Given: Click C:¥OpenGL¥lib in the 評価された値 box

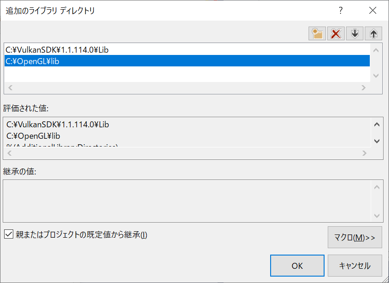Looking at the screenshot, I should click(x=33, y=136).
